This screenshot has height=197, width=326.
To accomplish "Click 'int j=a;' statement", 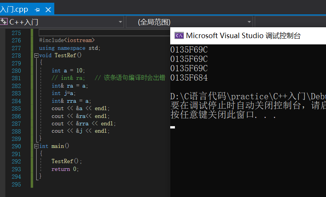I will click(x=63, y=93).
